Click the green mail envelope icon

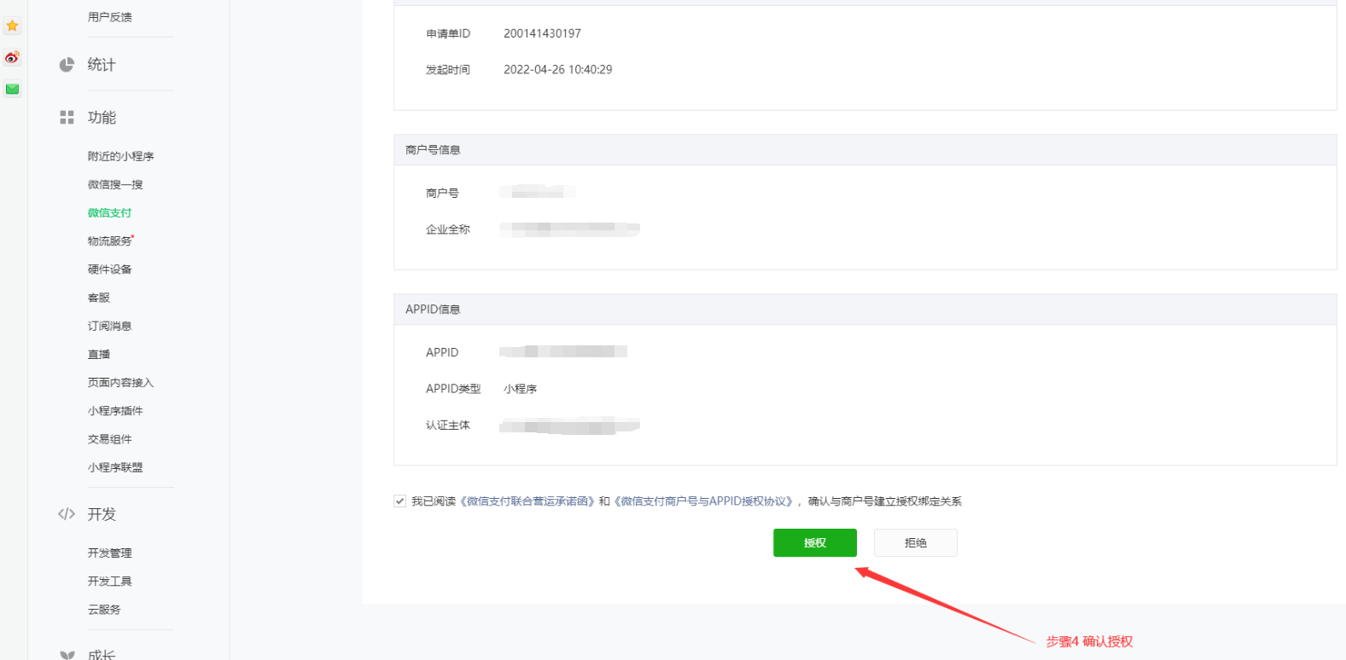[12, 89]
